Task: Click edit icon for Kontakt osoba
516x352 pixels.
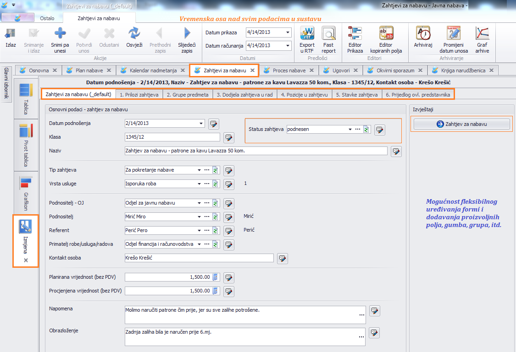Action: (x=283, y=259)
